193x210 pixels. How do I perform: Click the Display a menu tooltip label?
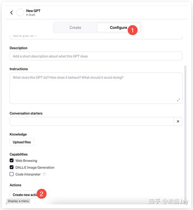pyautogui.click(x=18, y=201)
